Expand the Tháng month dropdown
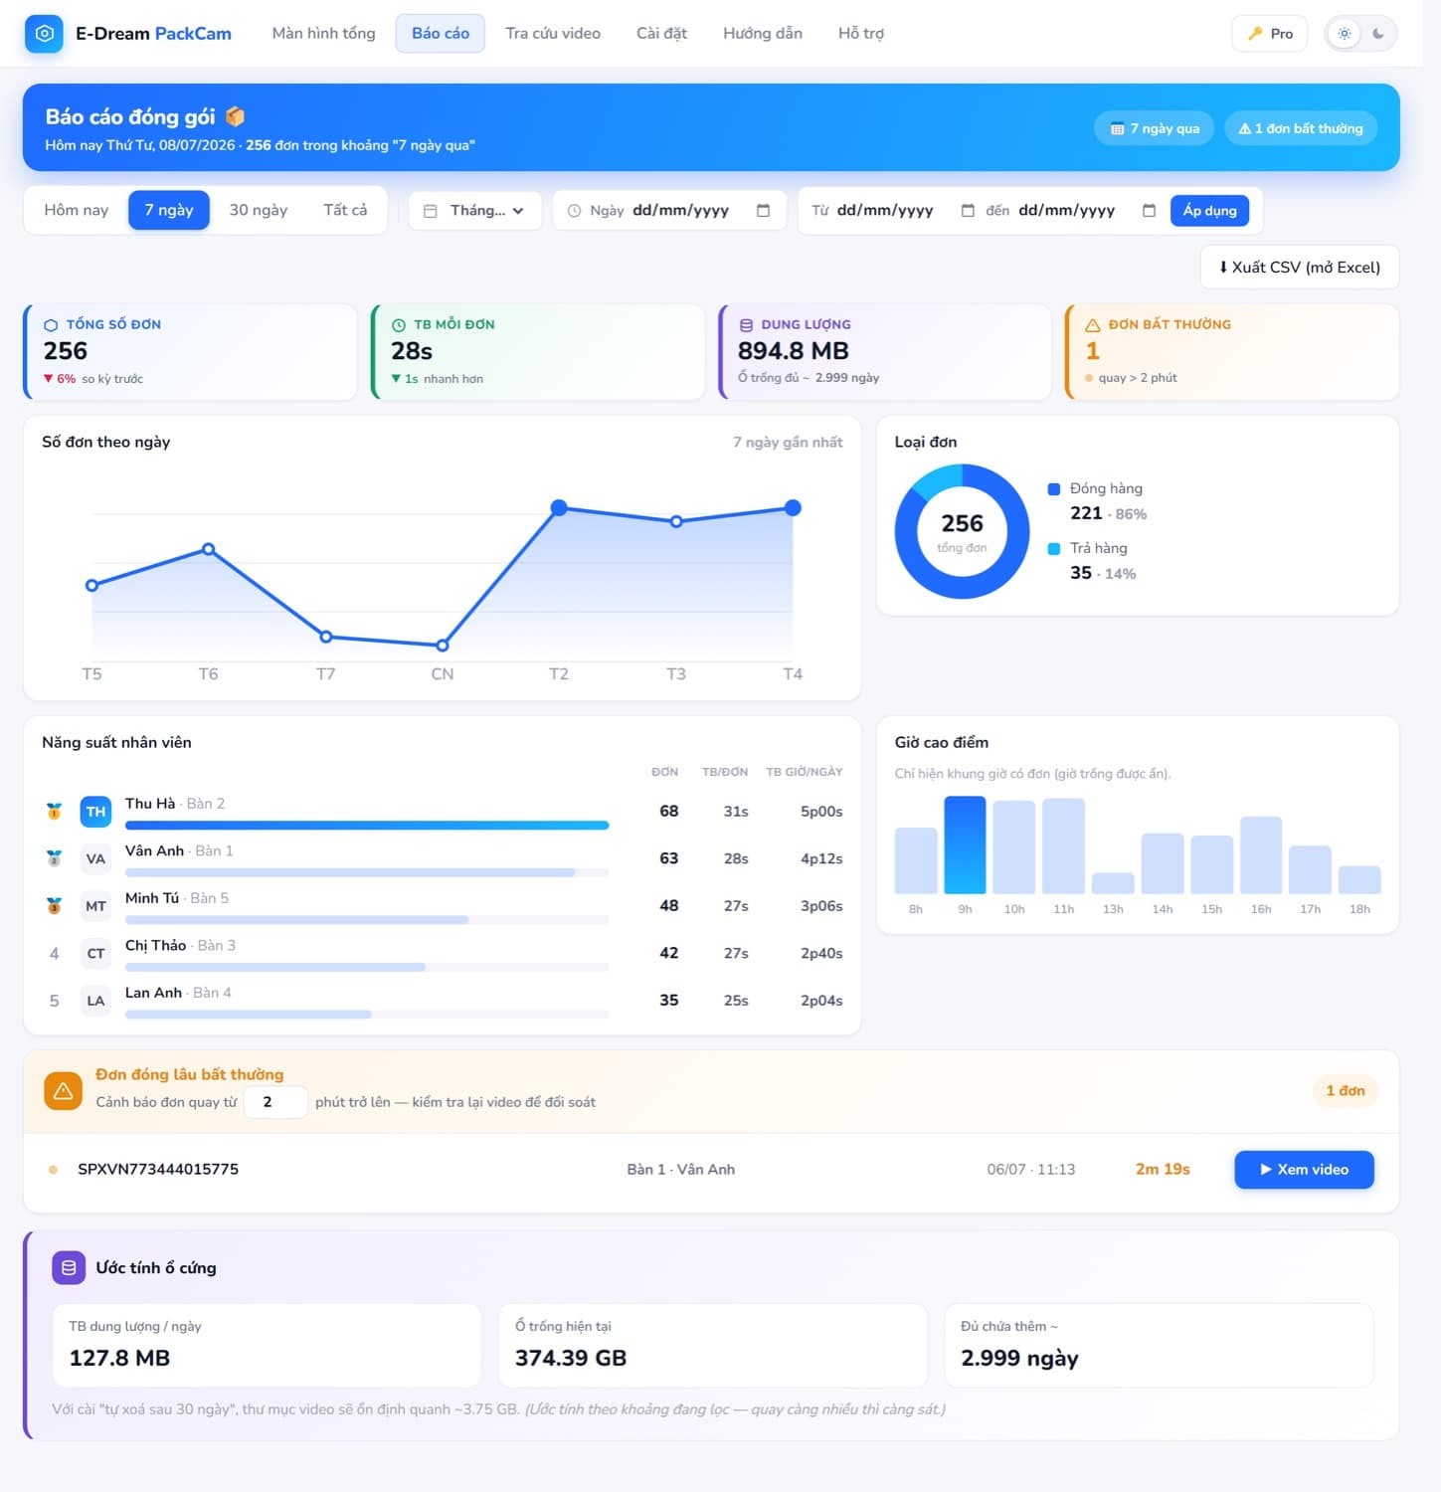This screenshot has width=1441, height=1492. pyautogui.click(x=475, y=211)
